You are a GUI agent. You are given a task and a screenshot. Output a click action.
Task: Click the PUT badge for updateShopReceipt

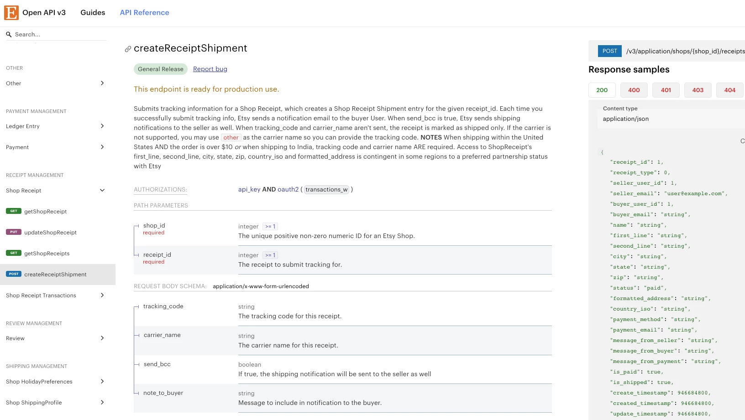click(x=14, y=232)
